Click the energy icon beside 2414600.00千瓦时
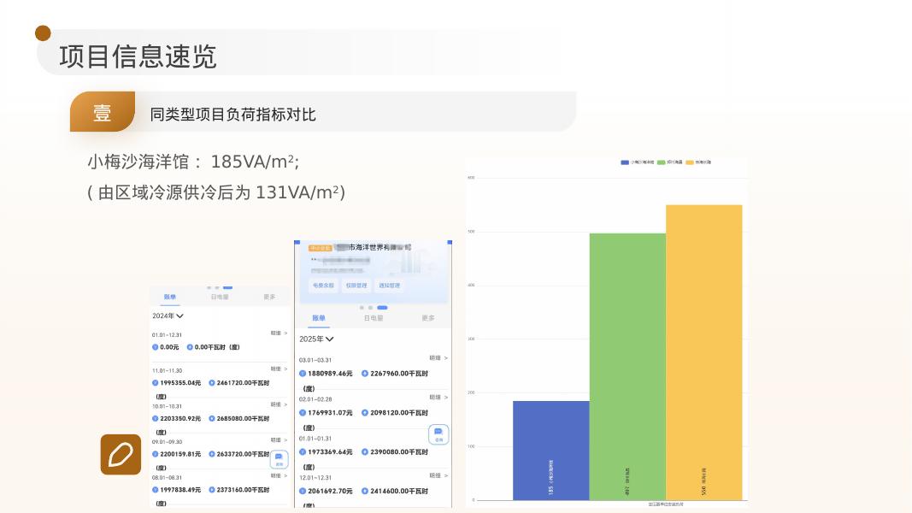Viewport: 912px width, 513px height. coord(365,491)
